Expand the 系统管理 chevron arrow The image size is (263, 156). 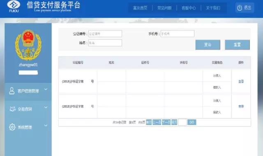click(x=46, y=125)
